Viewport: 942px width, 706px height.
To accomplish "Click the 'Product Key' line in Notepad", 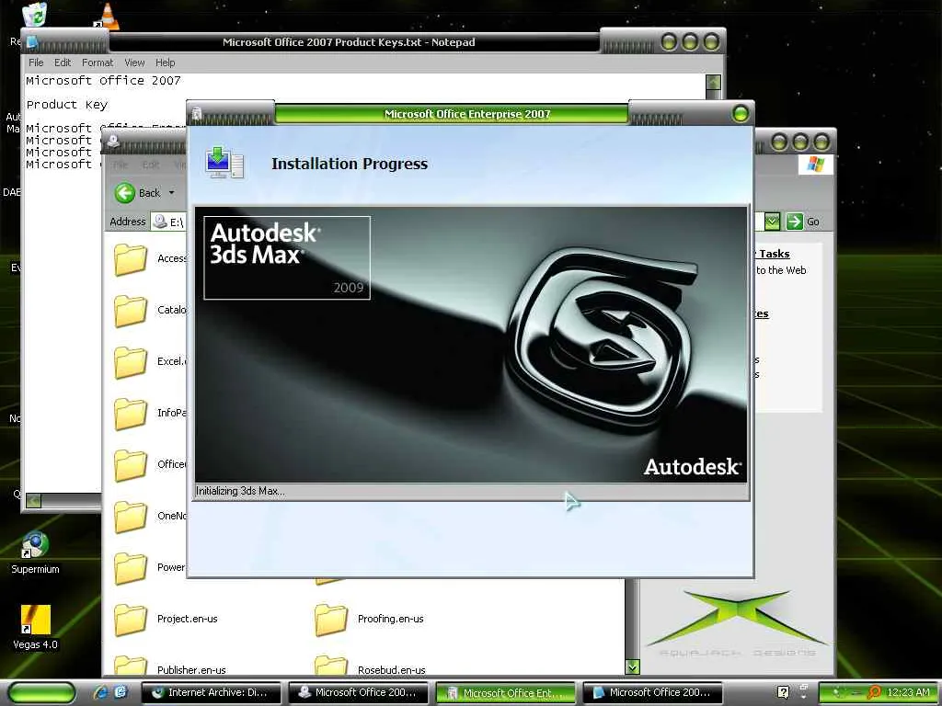I will click(x=66, y=105).
